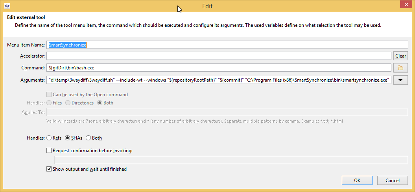Click inside the Arguments text field
The width and height of the screenshot is (415, 192).
coord(219,80)
